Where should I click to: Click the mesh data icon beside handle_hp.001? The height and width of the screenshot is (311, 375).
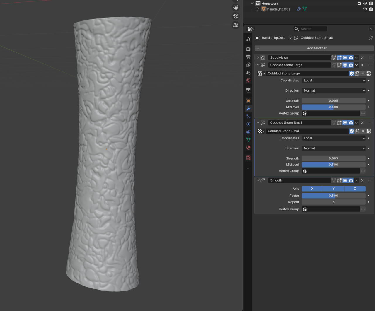(305, 9)
